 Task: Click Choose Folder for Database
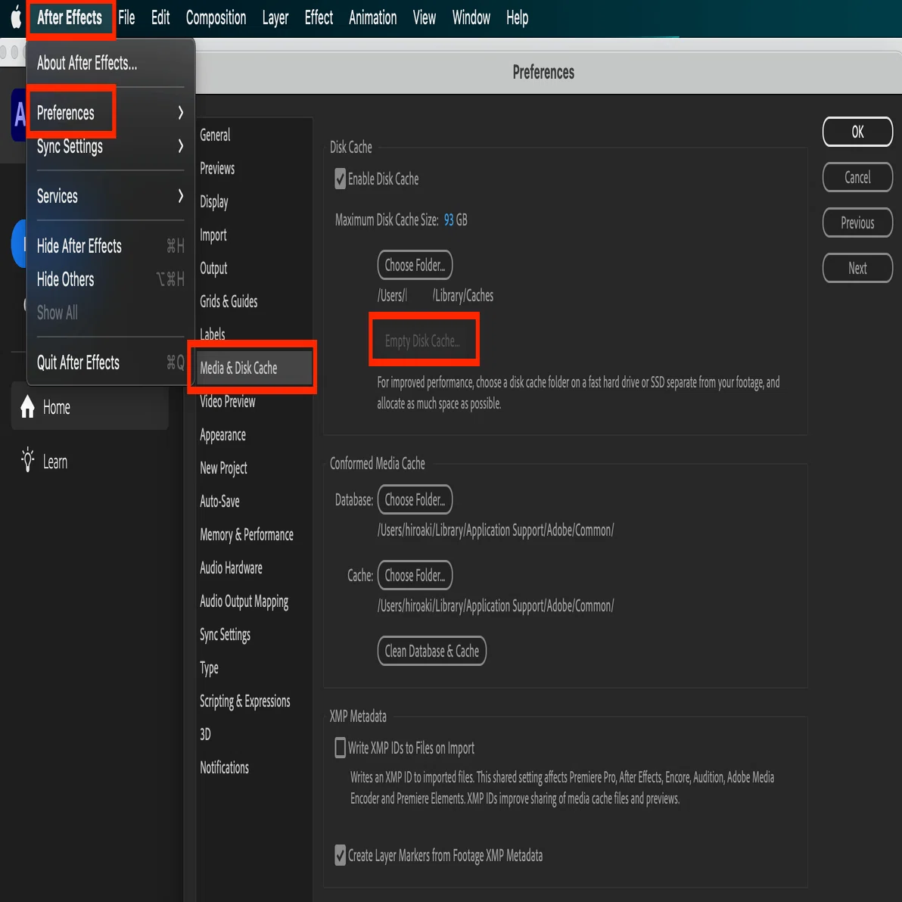click(x=415, y=500)
